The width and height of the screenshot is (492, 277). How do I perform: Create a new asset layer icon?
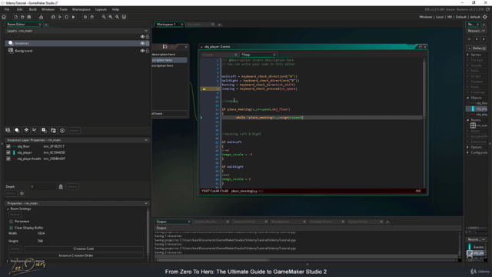(x=45, y=130)
